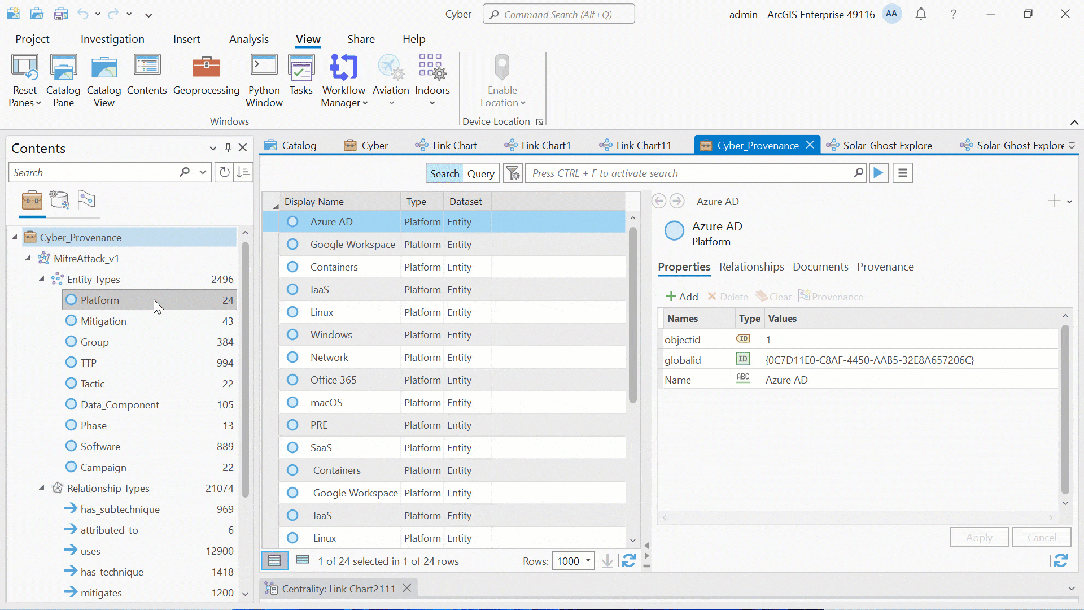Refresh the Contents pane list
Screen dimensions: 1084x610
coord(224,173)
